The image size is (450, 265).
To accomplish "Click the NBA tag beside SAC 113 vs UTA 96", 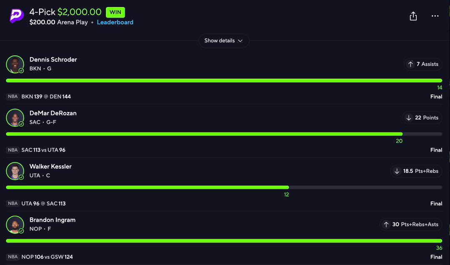I will (12, 150).
